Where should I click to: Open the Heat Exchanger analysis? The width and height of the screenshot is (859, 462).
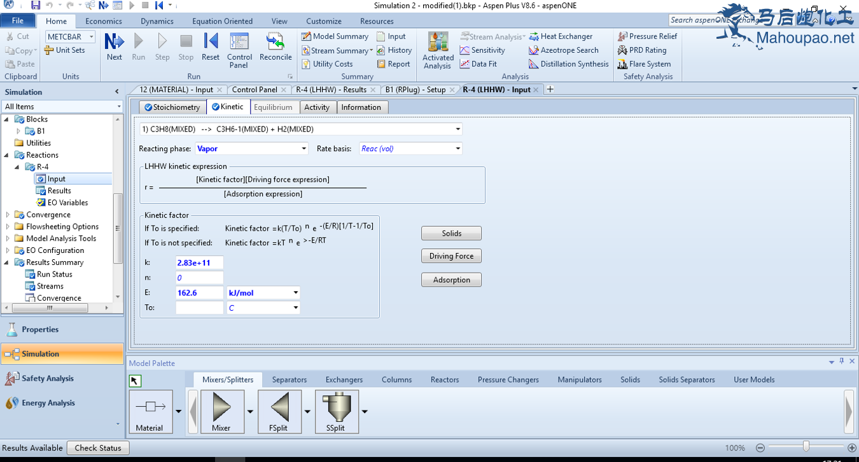pos(561,36)
